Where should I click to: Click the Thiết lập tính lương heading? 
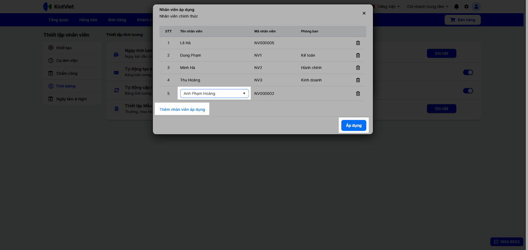click(x=124, y=35)
